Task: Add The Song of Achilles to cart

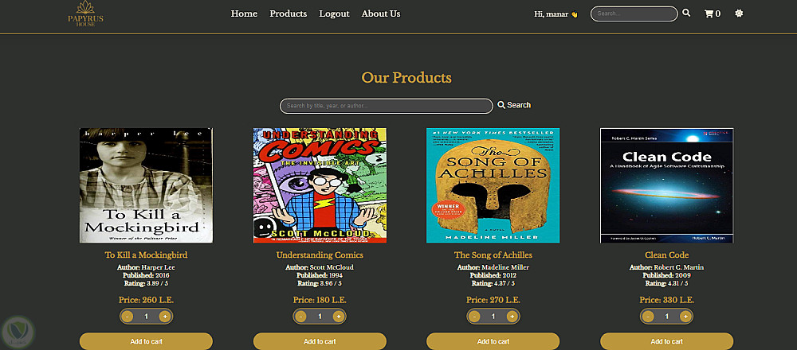Action: pos(493,341)
